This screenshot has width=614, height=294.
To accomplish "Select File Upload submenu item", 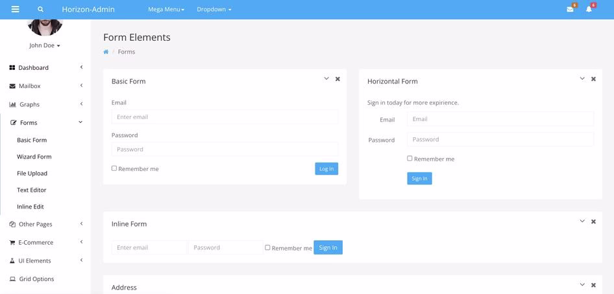I will tap(32, 174).
